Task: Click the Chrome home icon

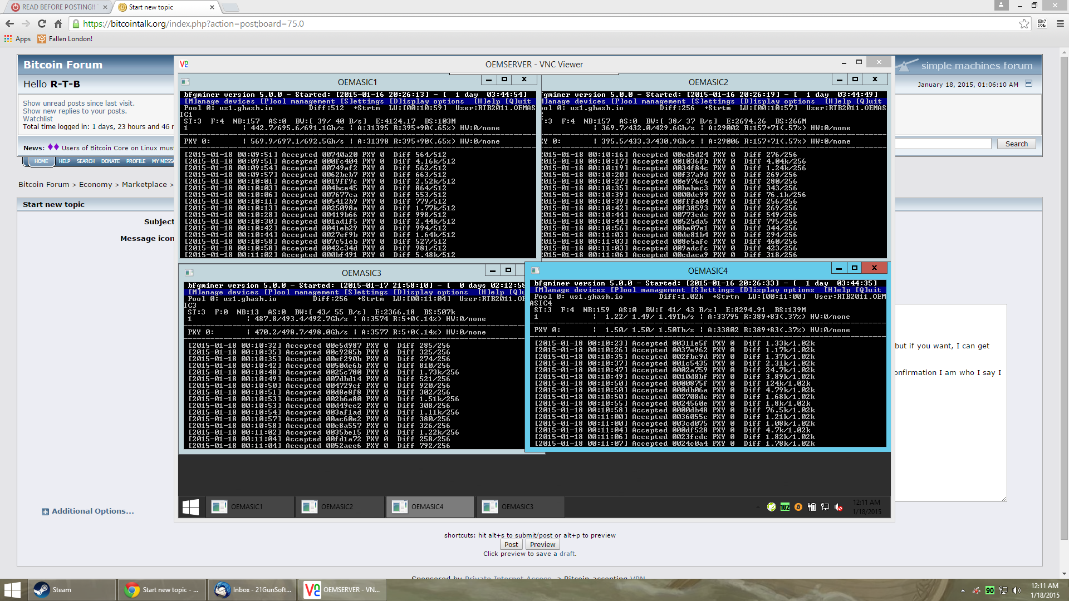Action: click(58, 24)
